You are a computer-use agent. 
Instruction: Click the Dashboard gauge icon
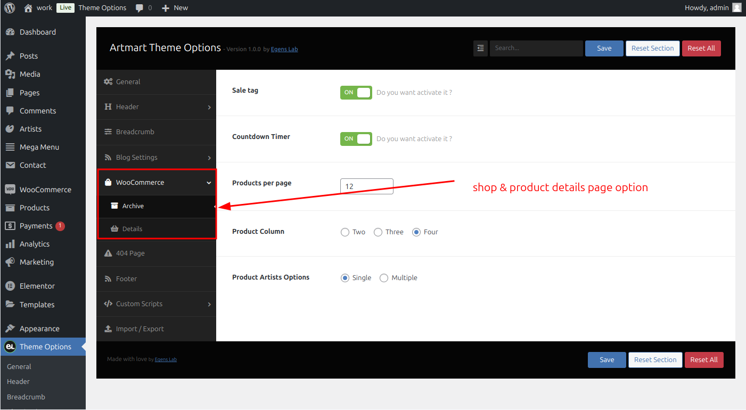click(x=10, y=32)
